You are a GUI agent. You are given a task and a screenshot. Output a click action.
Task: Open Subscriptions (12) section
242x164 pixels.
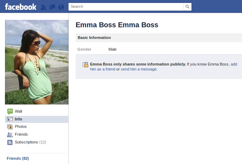[x=30, y=142]
